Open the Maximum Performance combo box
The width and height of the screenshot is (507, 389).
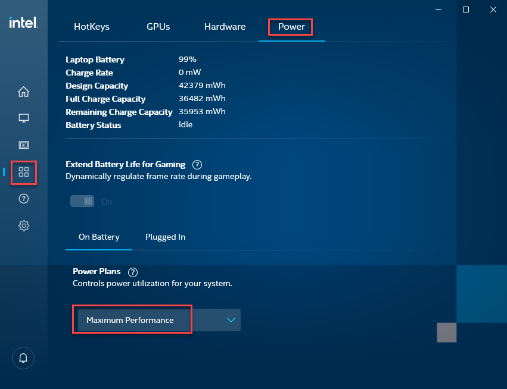pos(159,320)
